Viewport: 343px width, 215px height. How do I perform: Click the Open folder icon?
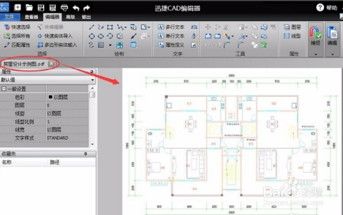pos(29,7)
